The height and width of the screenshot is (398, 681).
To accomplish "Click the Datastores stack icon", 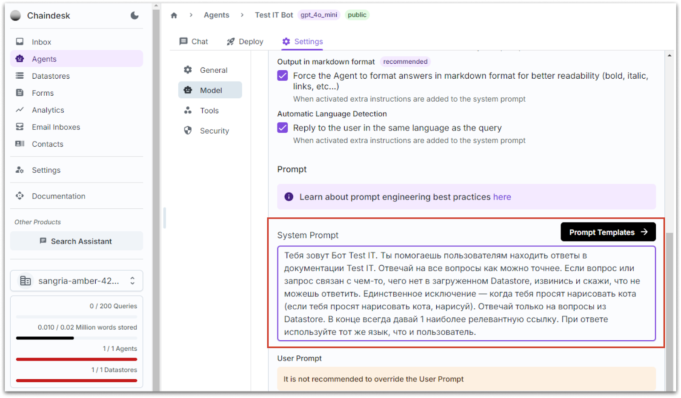I will click(x=20, y=76).
